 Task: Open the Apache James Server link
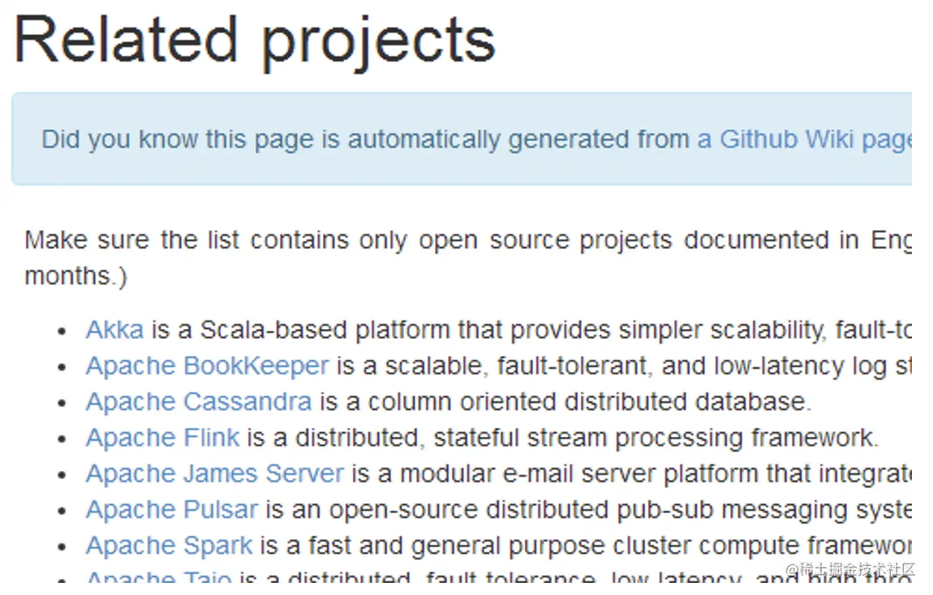click(x=215, y=473)
